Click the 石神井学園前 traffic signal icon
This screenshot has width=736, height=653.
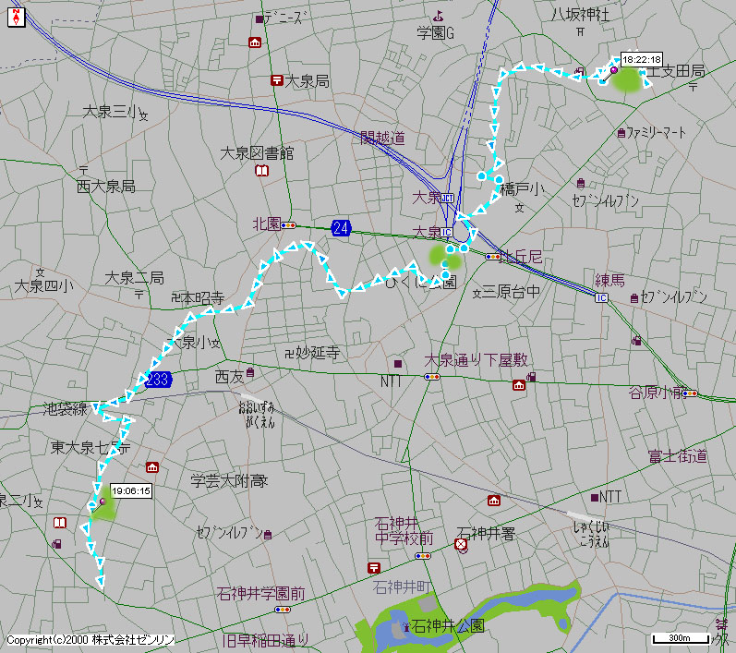pos(283,609)
